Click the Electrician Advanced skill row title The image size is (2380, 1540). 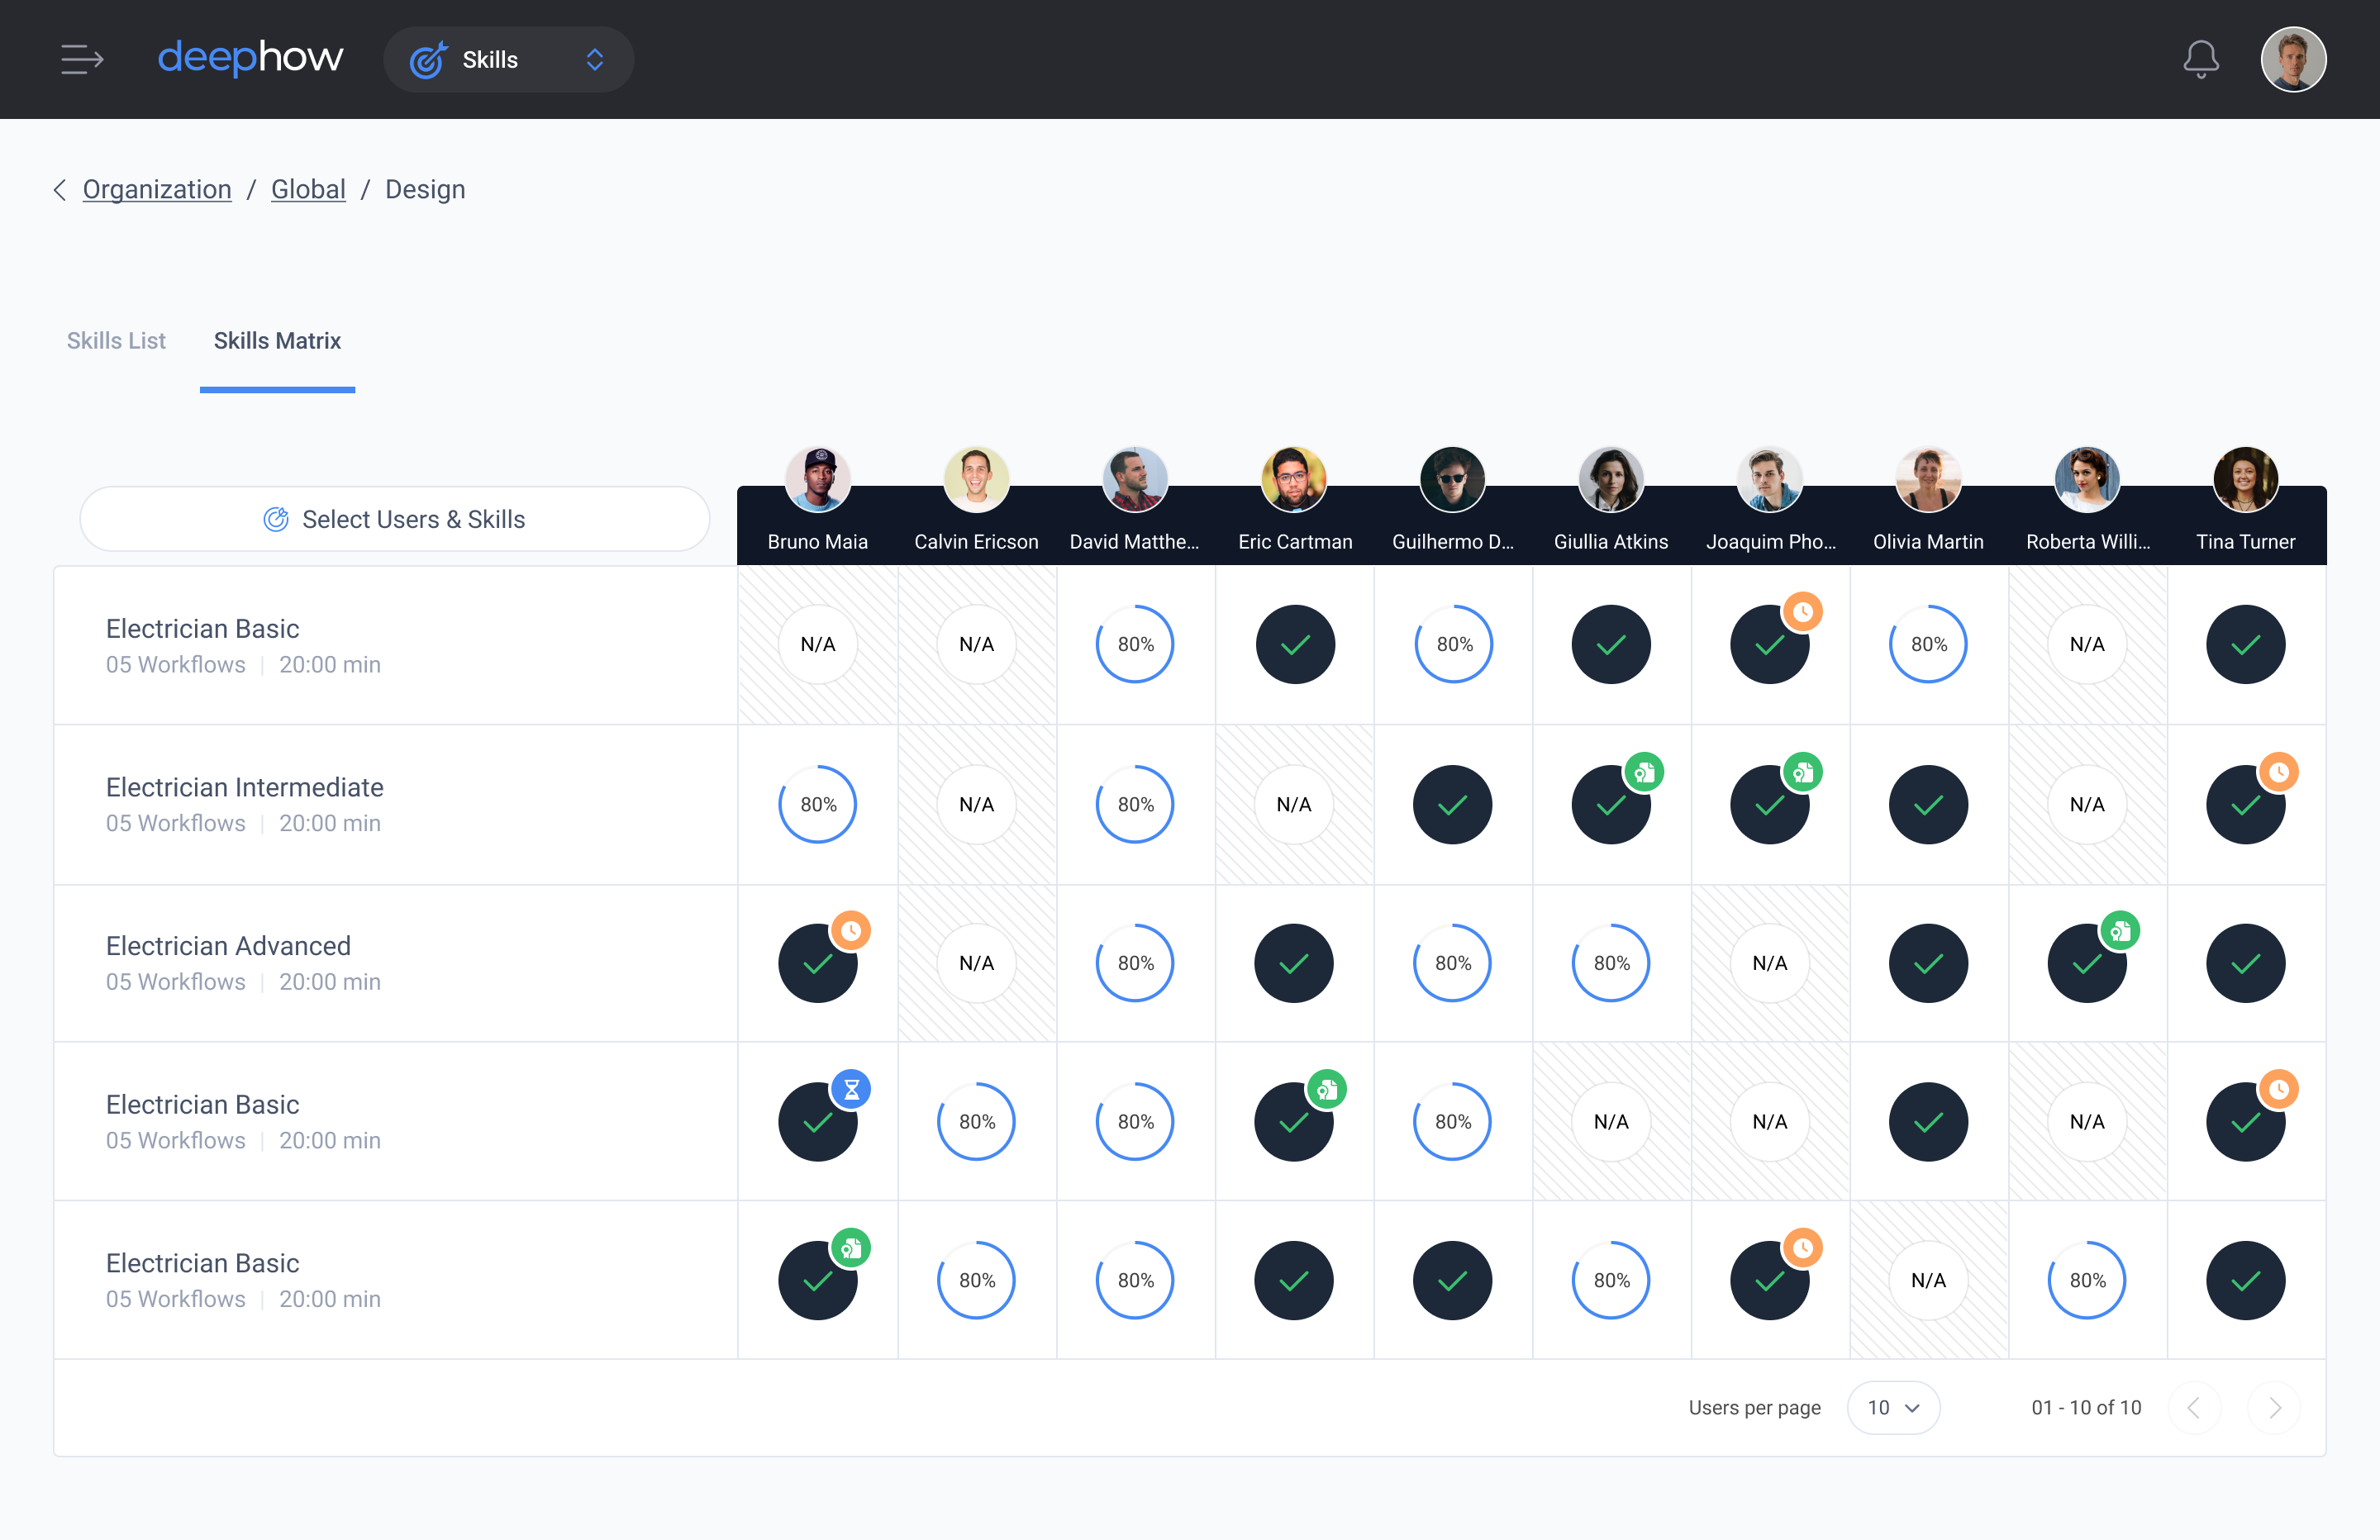pyautogui.click(x=228, y=946)
